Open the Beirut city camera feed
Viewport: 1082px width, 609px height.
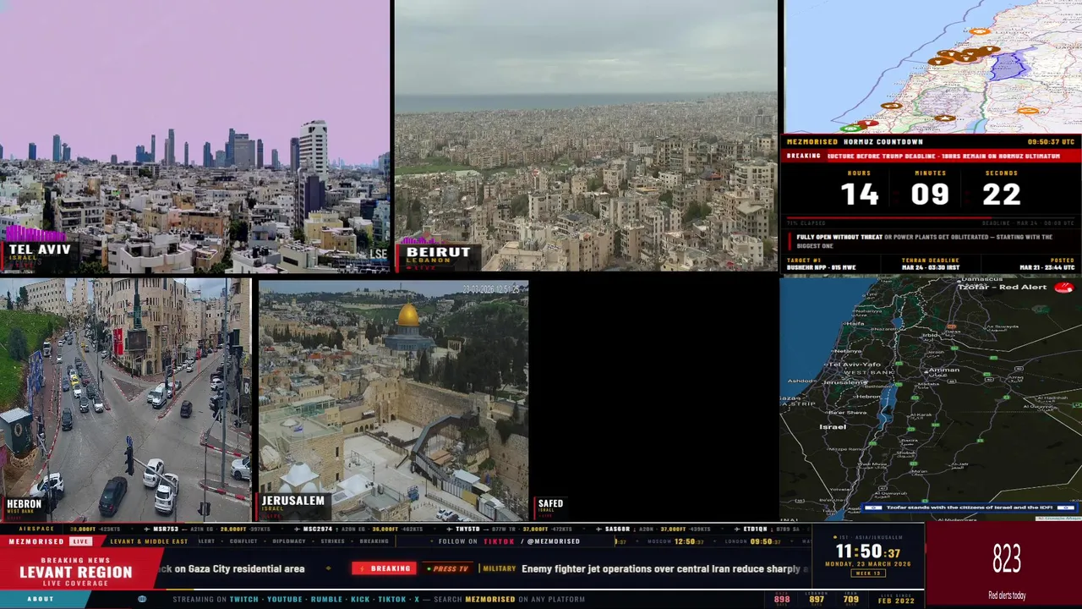point(585,136)
